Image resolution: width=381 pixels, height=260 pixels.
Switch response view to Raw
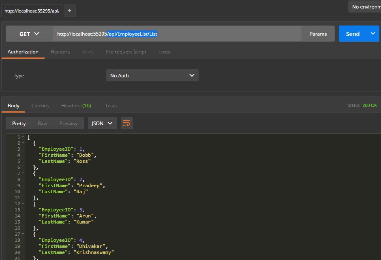click(x=43, y=124)
